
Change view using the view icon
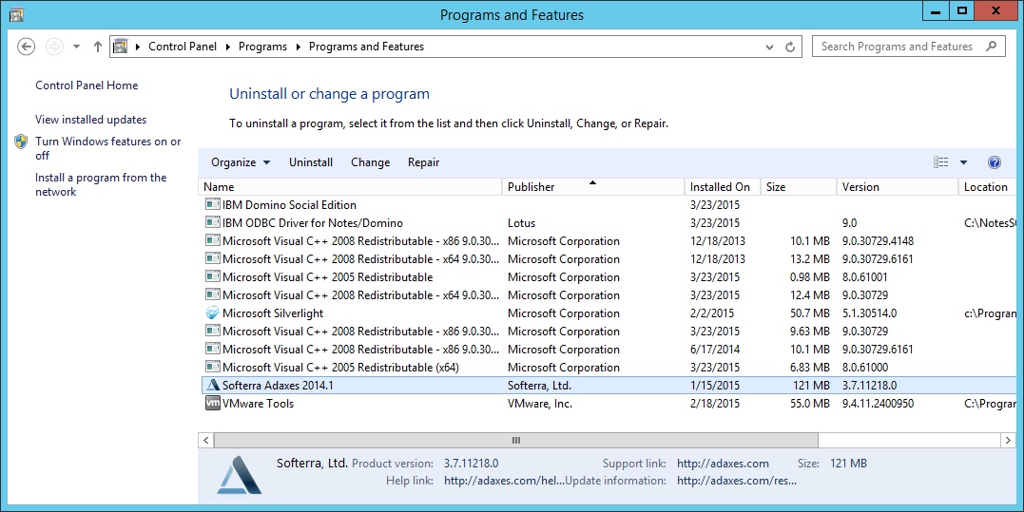pos(941,162)
